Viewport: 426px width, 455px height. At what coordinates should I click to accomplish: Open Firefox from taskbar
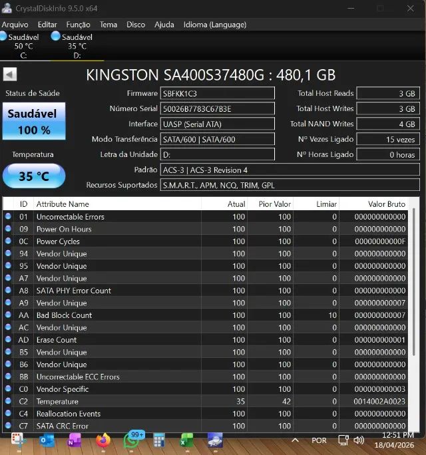pos(103,440)
